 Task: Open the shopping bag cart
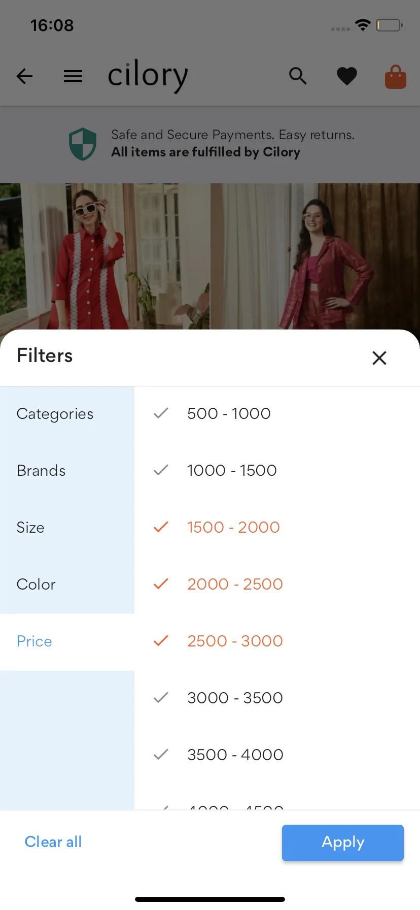(396, 77)
